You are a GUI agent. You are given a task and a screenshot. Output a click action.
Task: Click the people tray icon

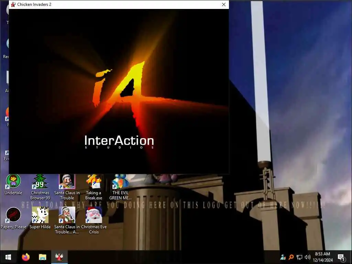pyautogui.click(x=283, y=257)
